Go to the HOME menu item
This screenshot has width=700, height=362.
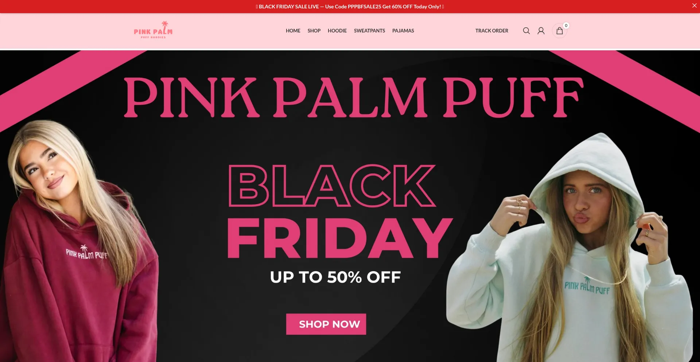point(293,31)
